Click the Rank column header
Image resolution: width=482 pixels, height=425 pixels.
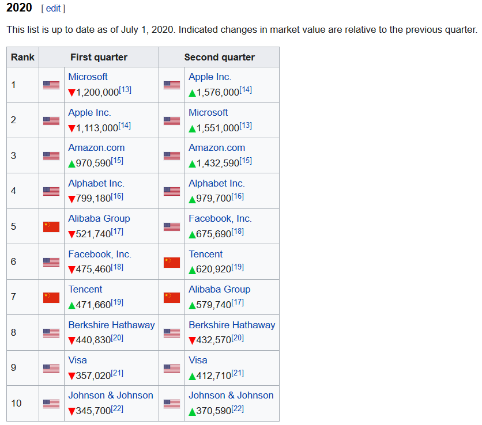point(22,57)
